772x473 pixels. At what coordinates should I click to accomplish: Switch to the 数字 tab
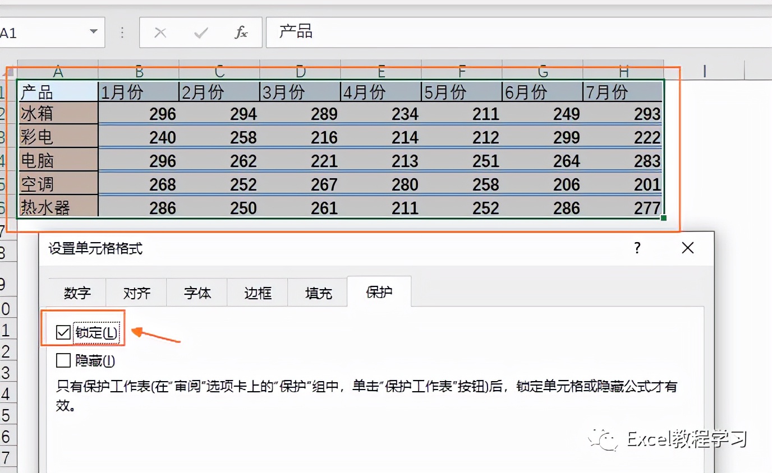(x=76, y=292)
